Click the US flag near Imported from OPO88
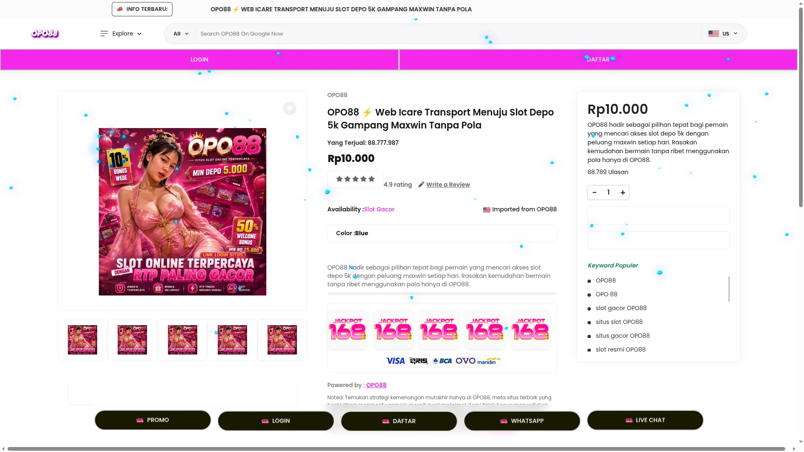Viewport: 804px width, 452px height. [487, 210]
